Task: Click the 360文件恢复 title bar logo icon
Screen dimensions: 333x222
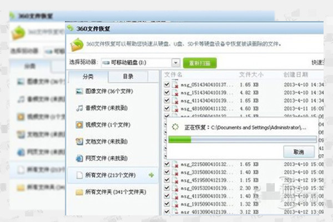Action: (70, 28)
